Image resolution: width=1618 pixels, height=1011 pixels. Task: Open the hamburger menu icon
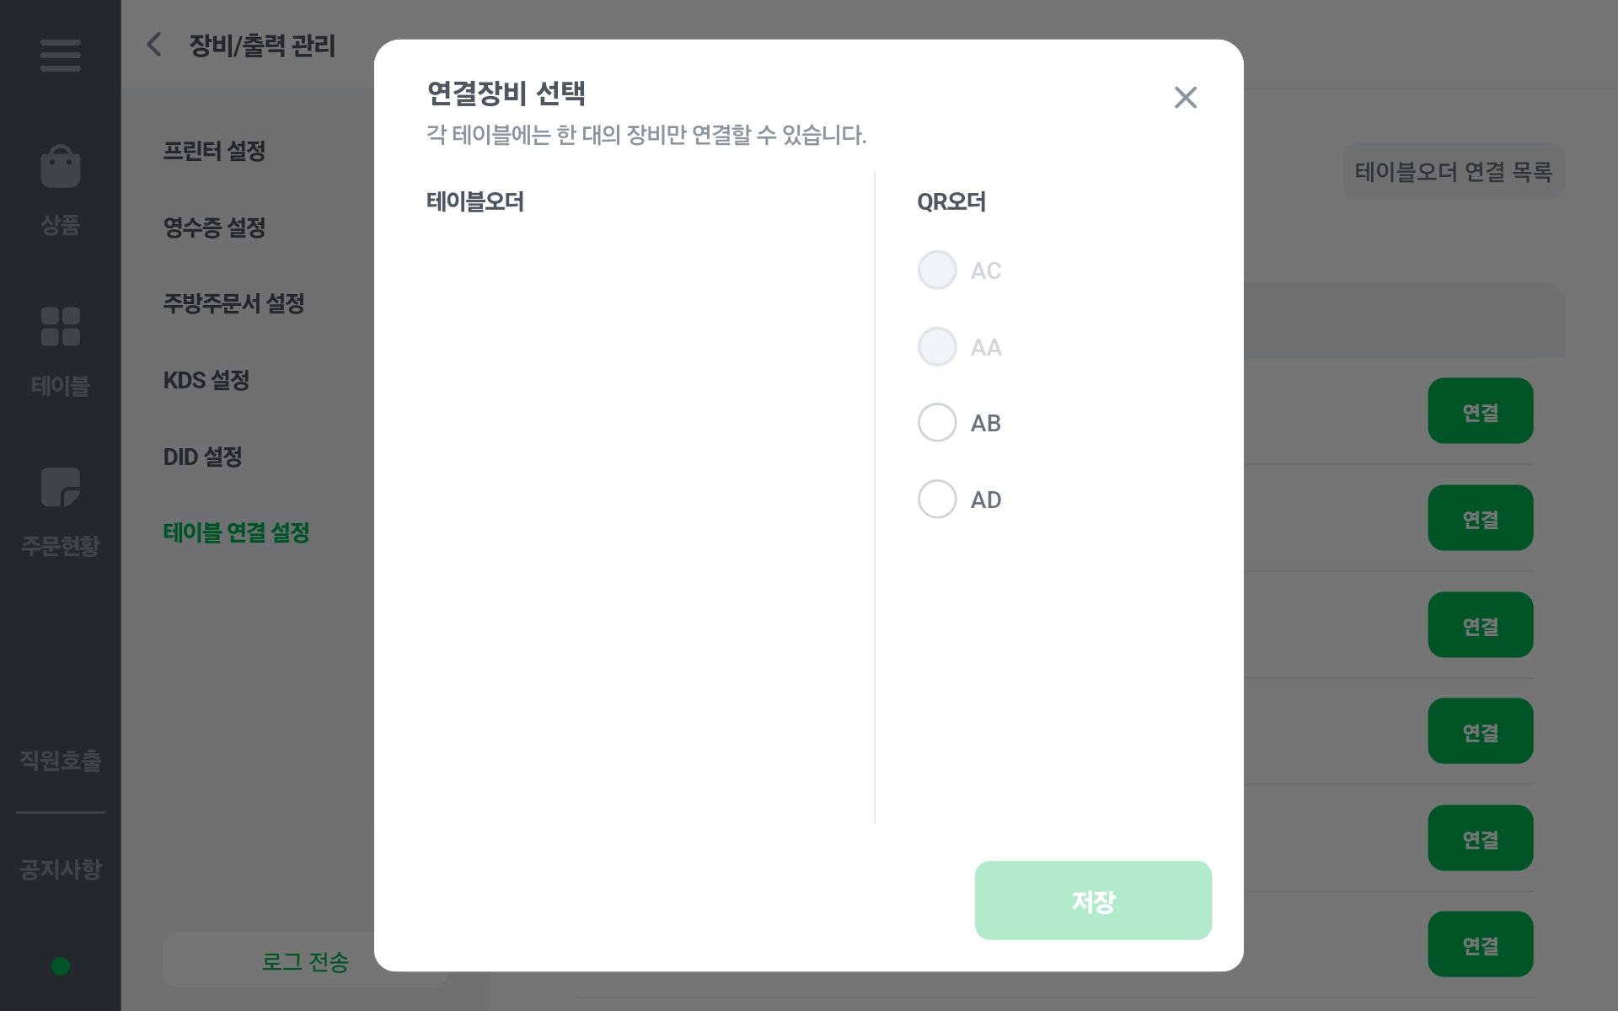pos(60,56)
